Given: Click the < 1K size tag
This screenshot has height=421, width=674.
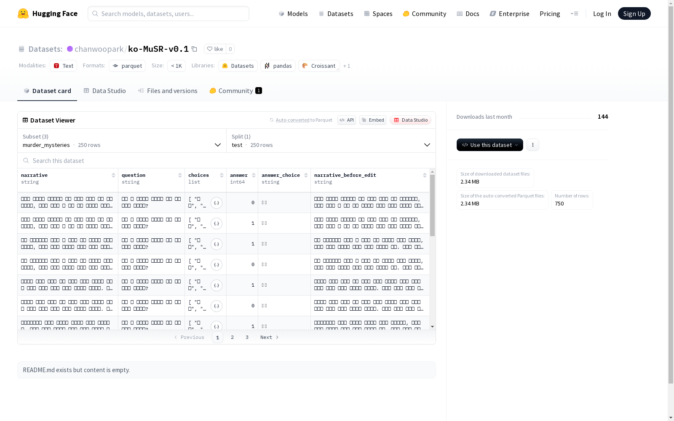Looking at the screenshot, I should pyautogui.click(x=177, y=66).
